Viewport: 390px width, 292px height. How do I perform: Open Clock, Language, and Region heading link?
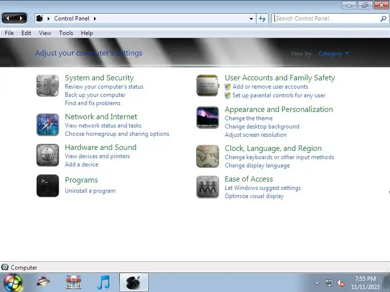(273, 148)
